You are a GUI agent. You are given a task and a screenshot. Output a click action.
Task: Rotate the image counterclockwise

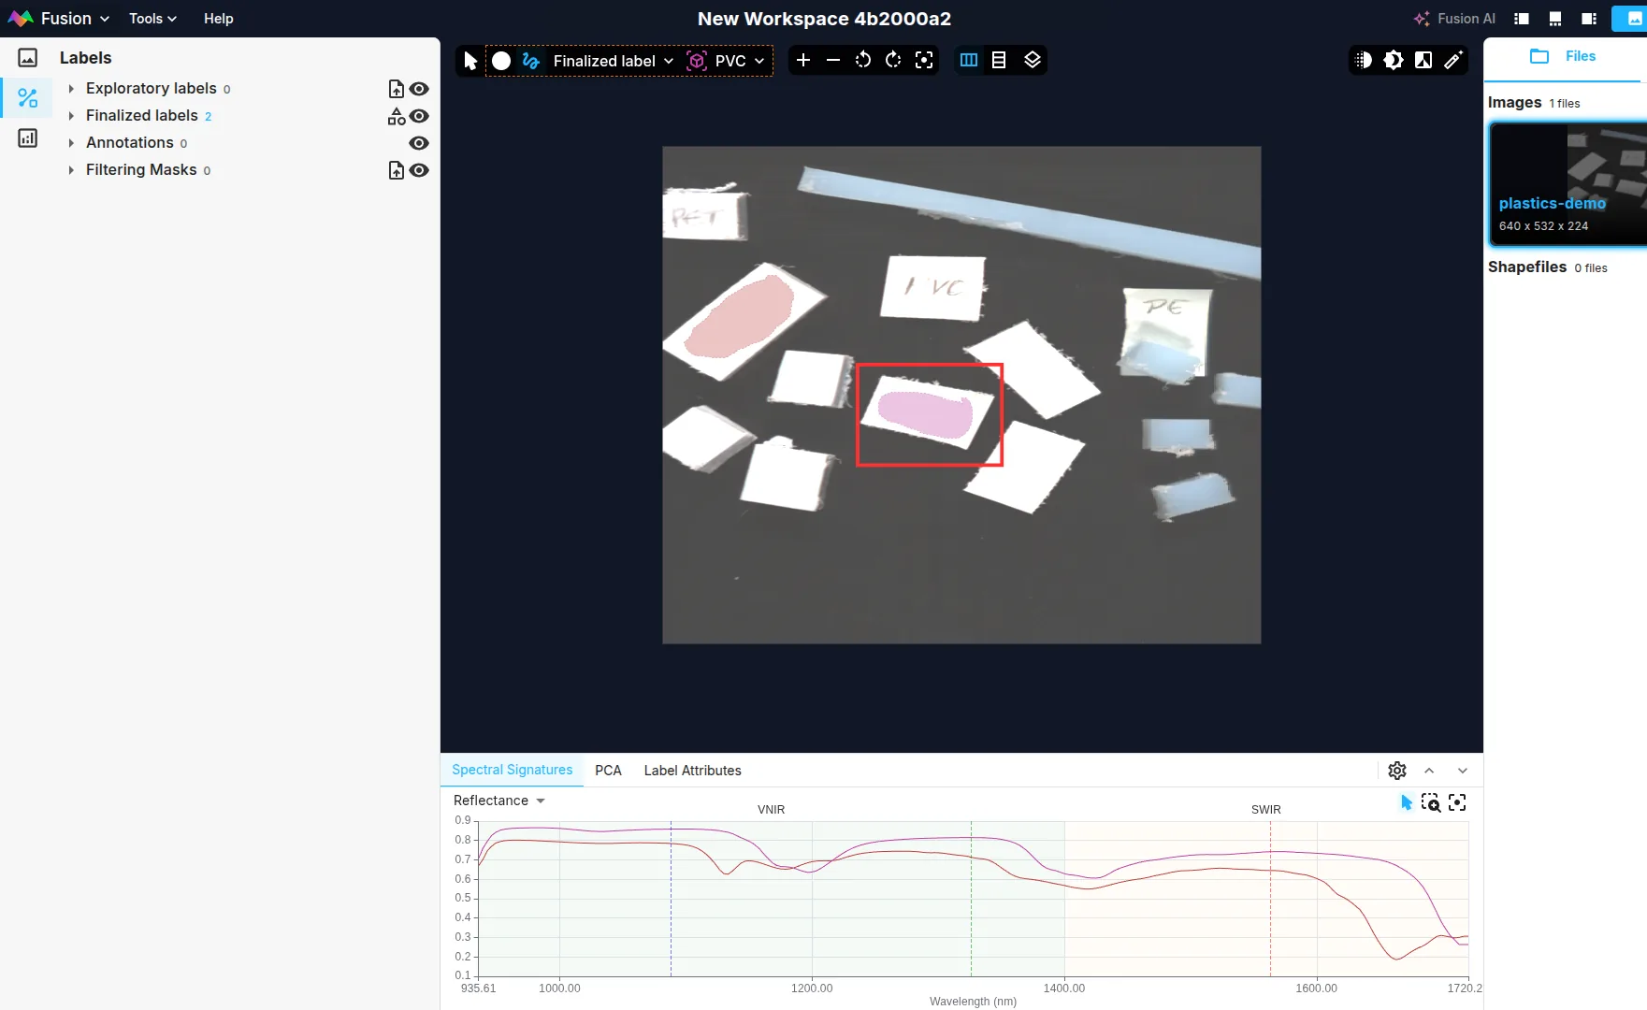[x=863, y=61]
